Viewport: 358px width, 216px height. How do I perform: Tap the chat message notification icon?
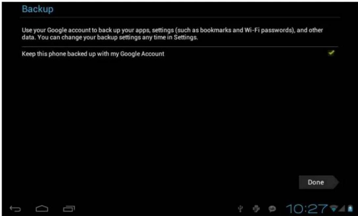pos(272,209)
